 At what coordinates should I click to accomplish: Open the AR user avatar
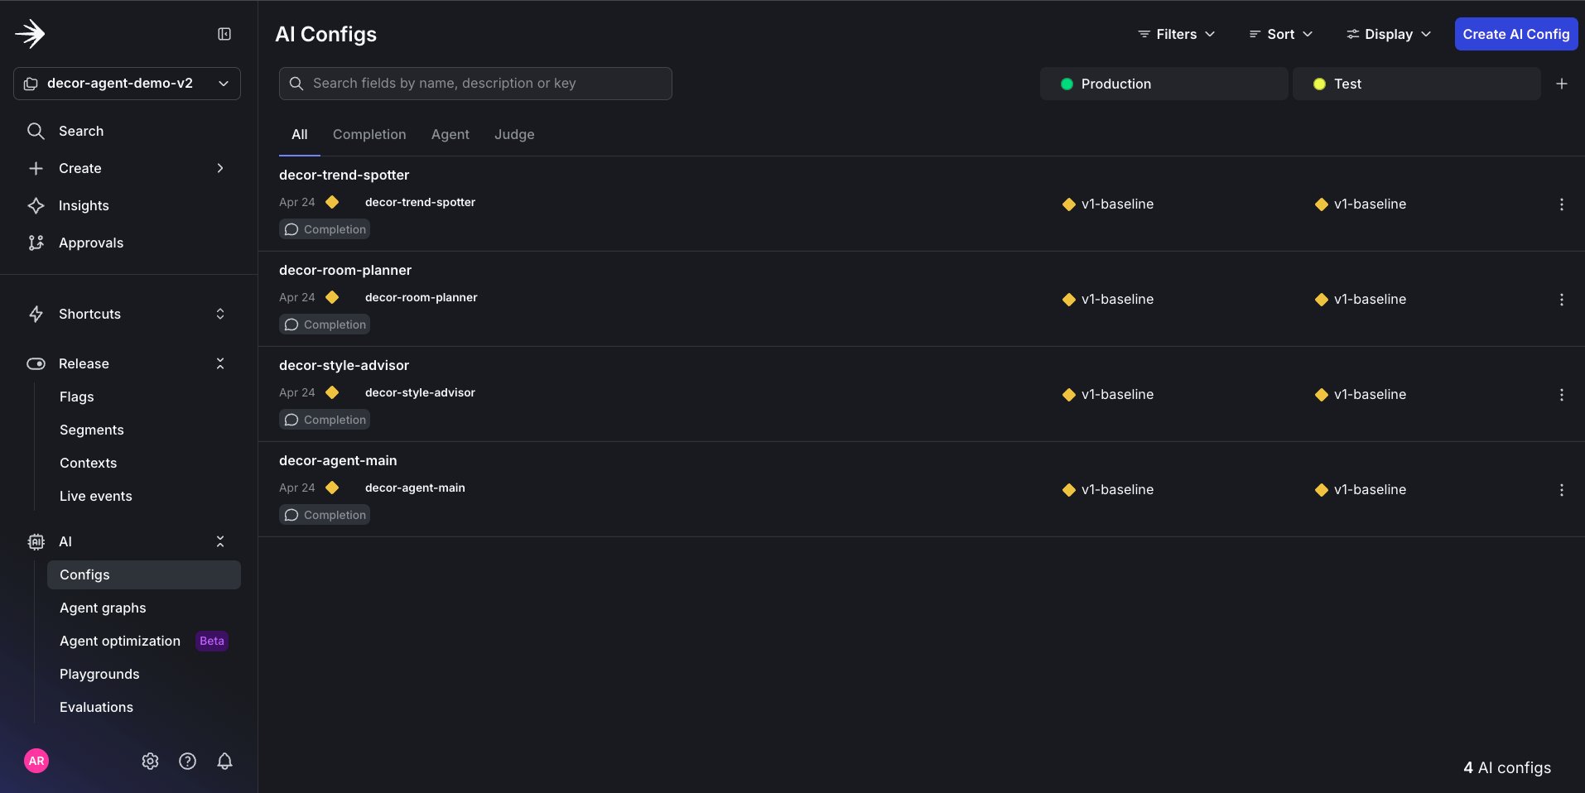pyautogui.click(x=36, y=761)
